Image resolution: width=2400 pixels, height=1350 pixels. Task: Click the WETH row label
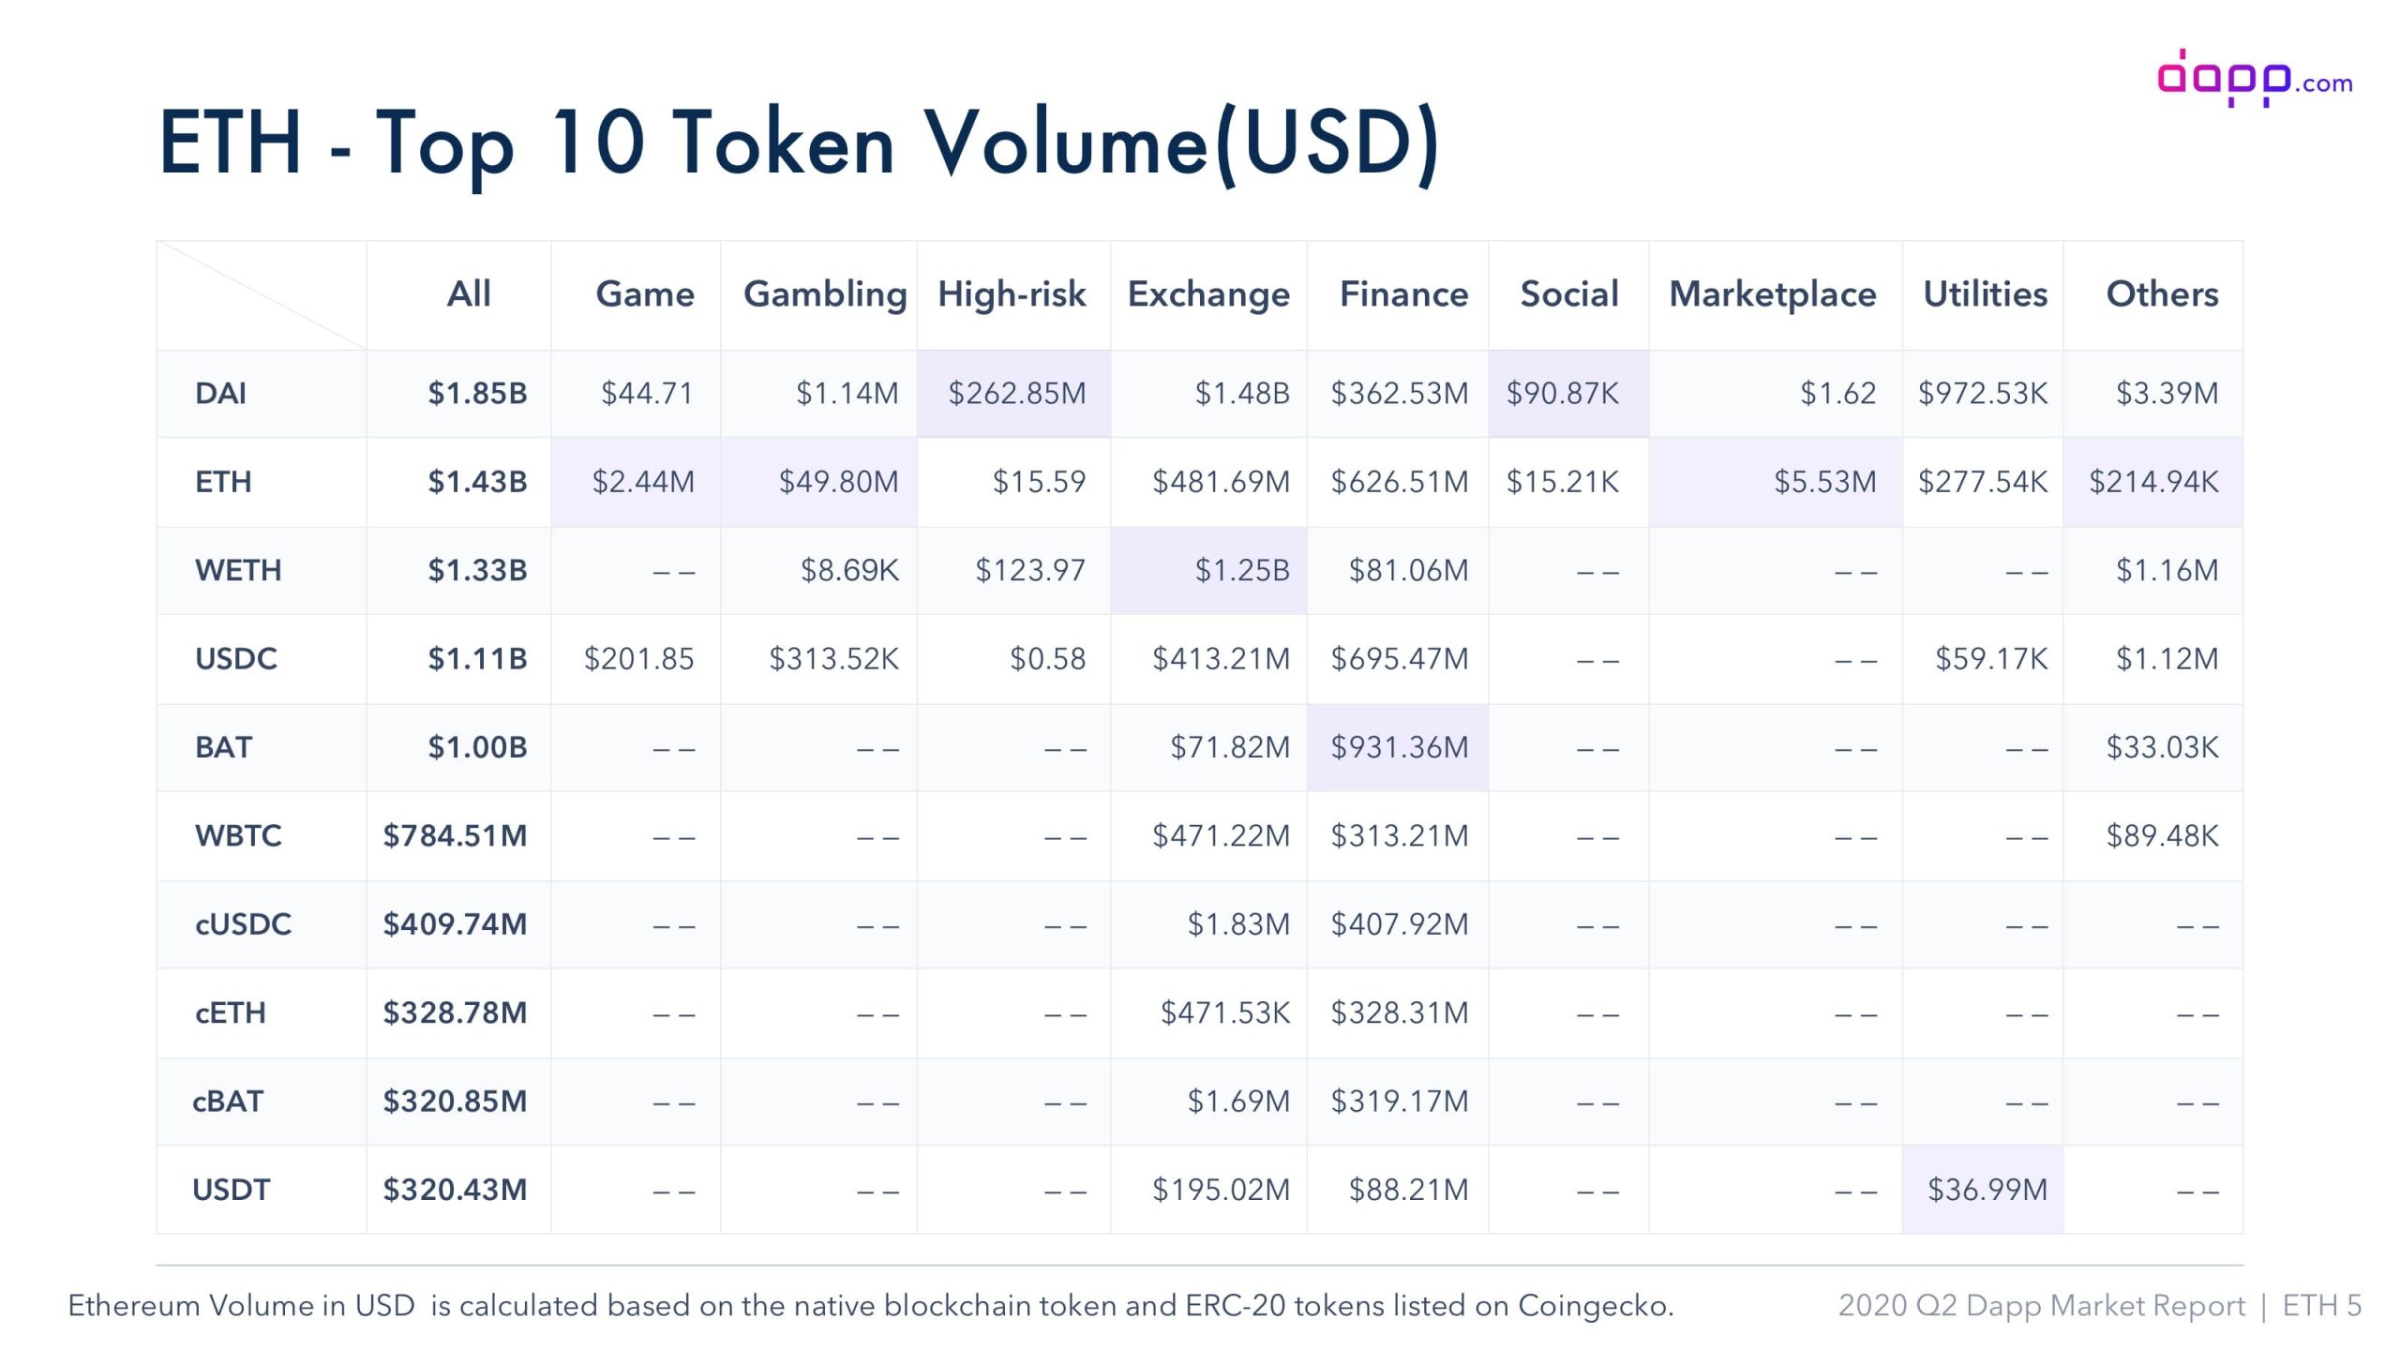(237, 570)
